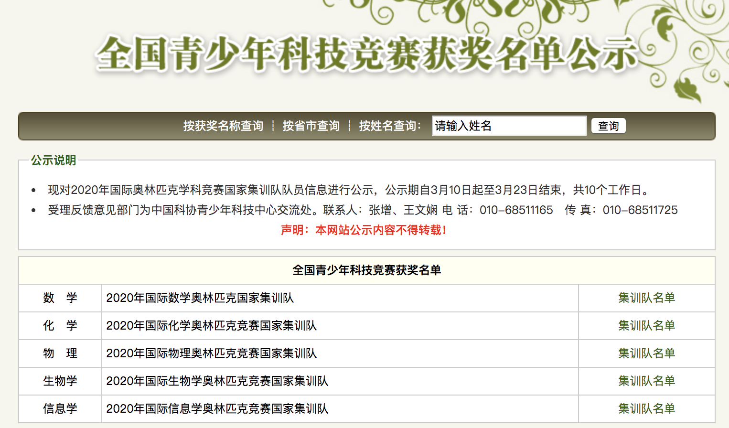
Task: Open the 按省市查询 navigation link
Action: [311, 126]
